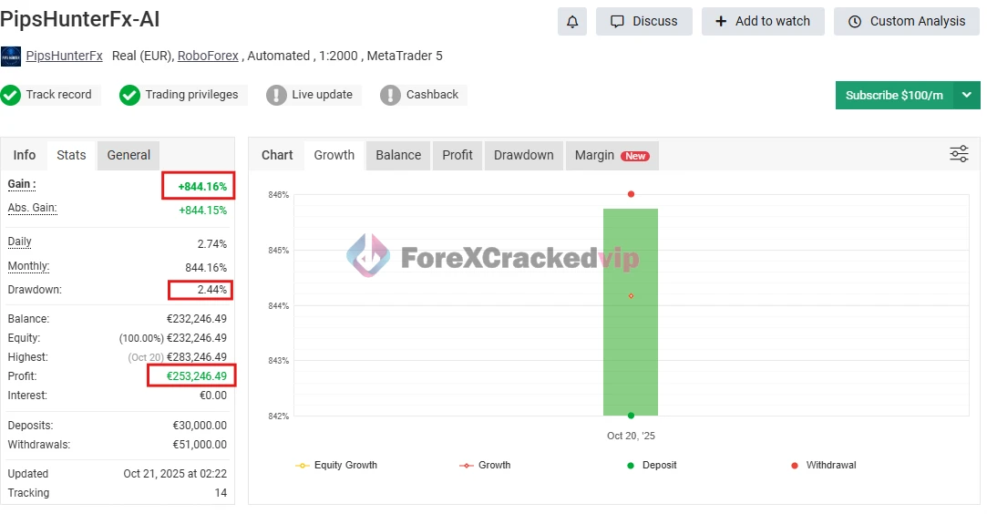Click the Gain label

pos(21,184)
